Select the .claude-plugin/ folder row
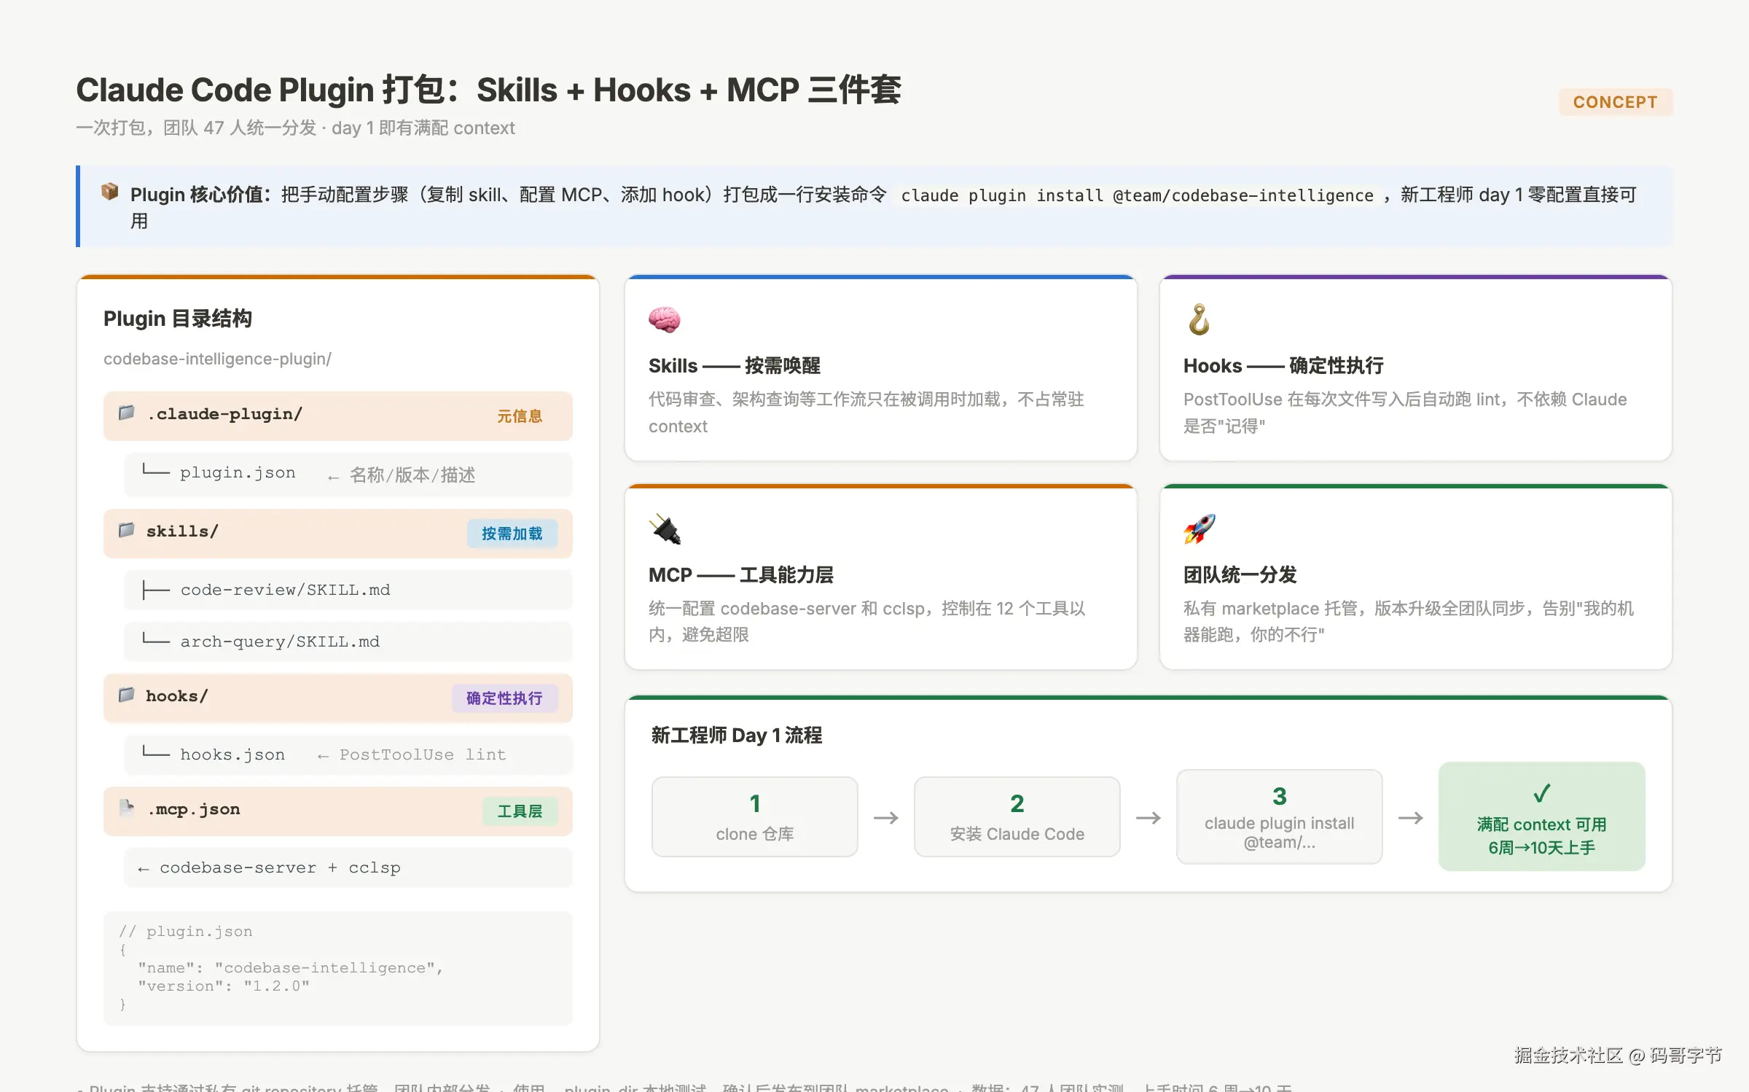Screen dimensions: 1749x1092 [x=338, y=416]
